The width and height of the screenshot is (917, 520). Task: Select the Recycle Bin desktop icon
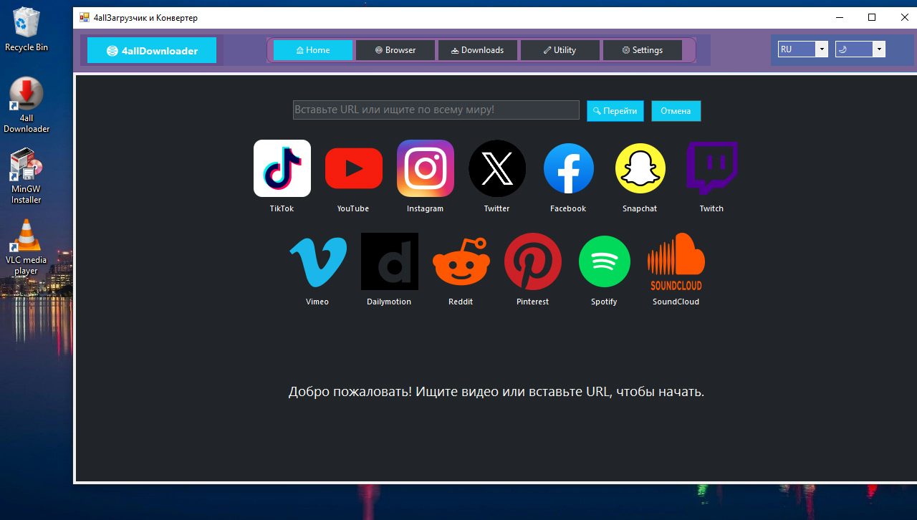[27, 29]
